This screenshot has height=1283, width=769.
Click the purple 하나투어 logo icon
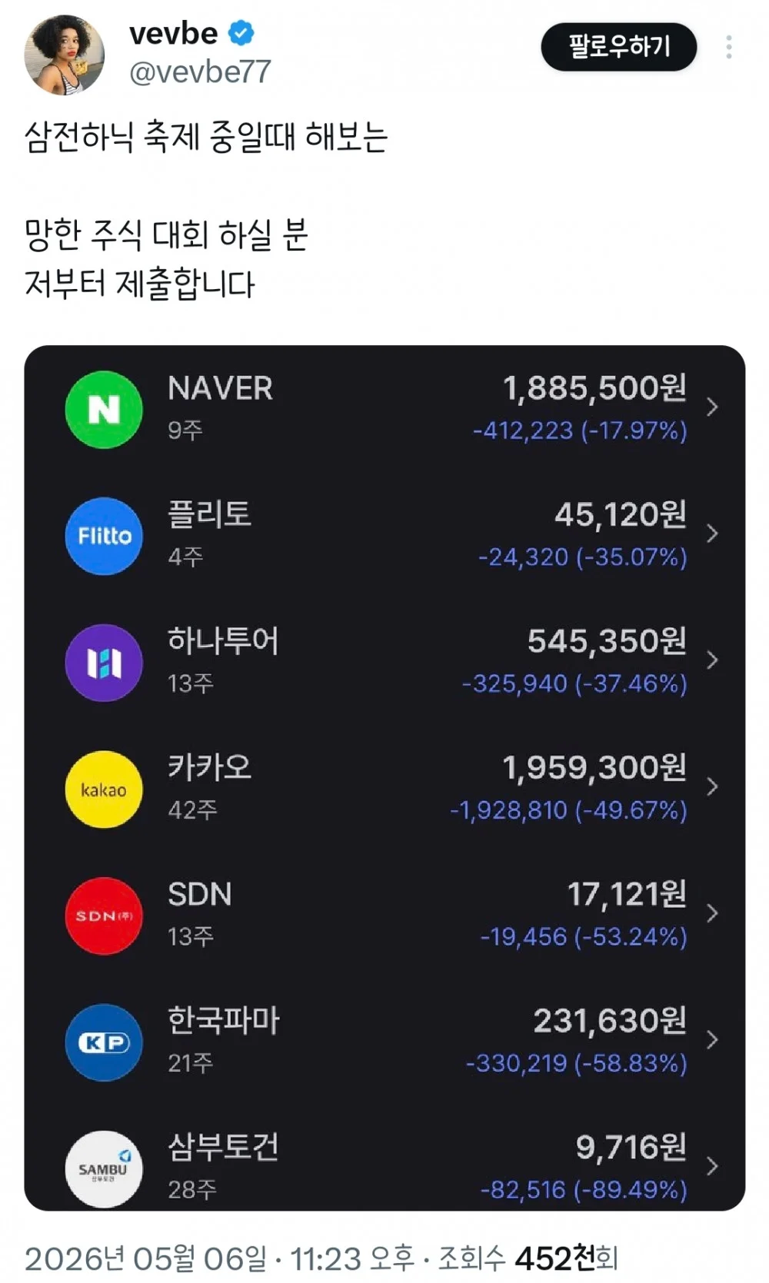pos(104,663)
